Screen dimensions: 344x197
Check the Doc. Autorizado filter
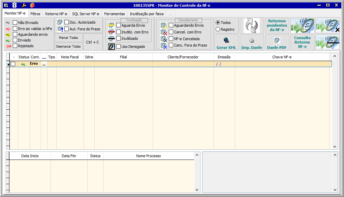pyautogui.click(x=66, y=22)
